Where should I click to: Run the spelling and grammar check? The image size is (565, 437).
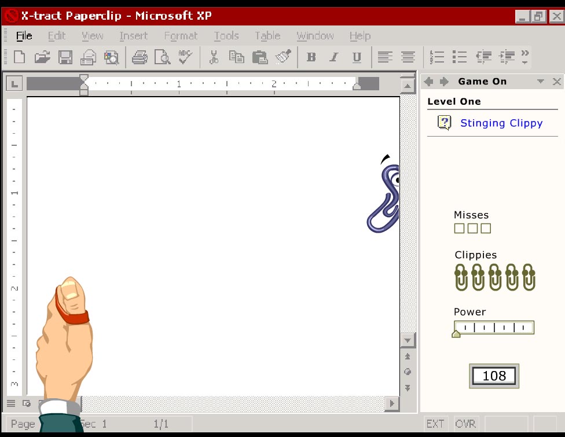[185, 57]
